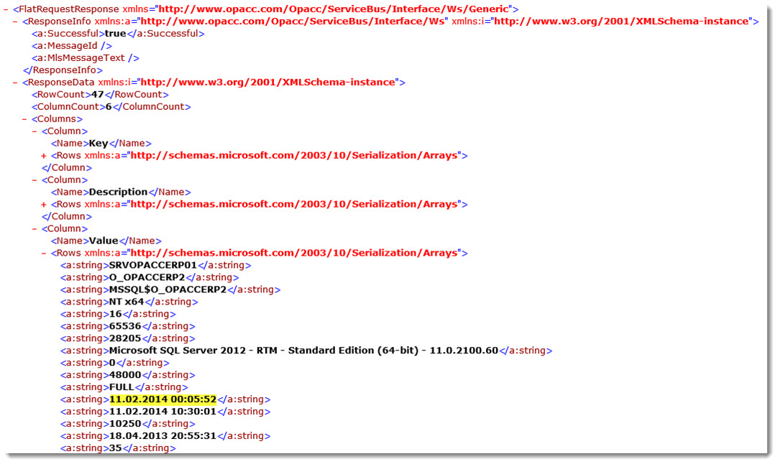Click the string value 16
Screen dimensions: 778x464
116,314
